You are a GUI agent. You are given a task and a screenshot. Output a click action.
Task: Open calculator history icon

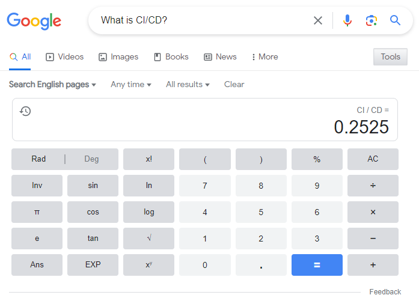coord(25,111)
